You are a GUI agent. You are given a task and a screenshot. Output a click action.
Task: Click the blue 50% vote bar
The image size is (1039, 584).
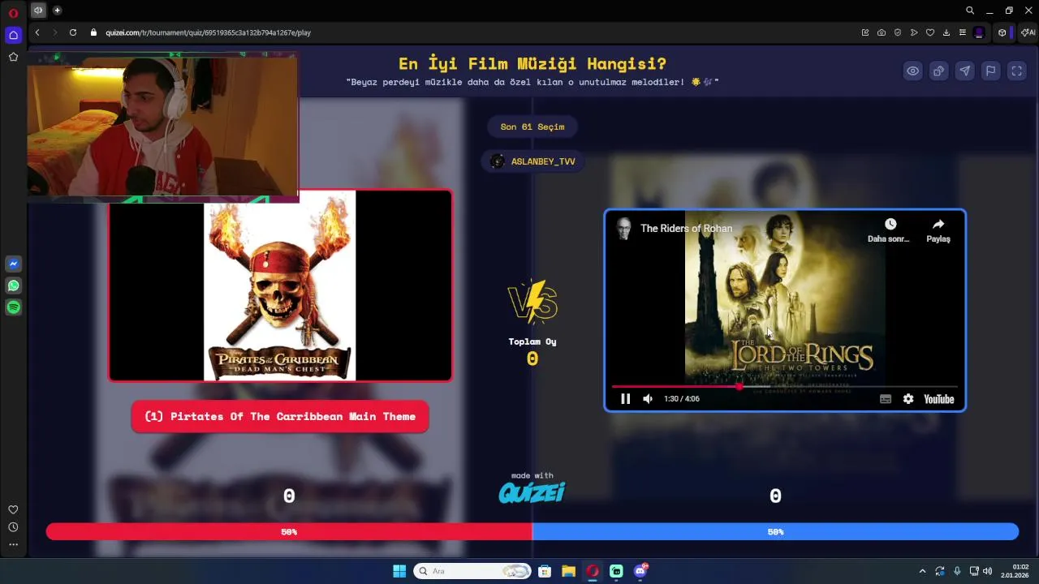pyautogui.click(x=775, y=532)
